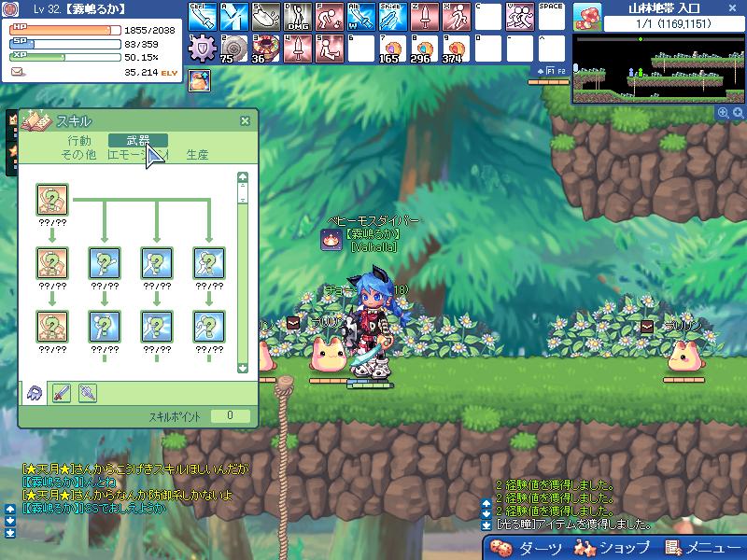747x560 pixels.
Task: Click the sword skill in slot 4
Action: [298, 49]
